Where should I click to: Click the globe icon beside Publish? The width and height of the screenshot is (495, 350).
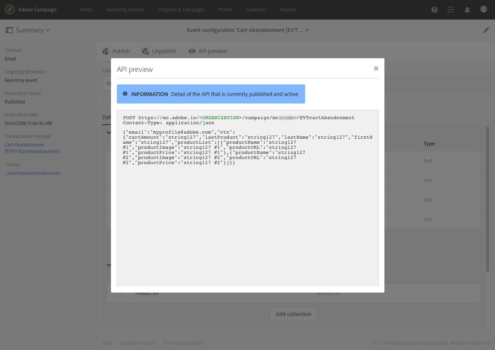tap(106, 51)
